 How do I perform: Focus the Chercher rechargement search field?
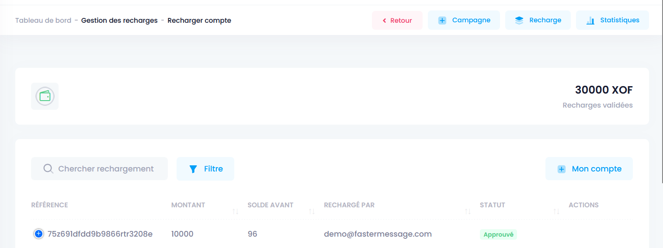106,169
